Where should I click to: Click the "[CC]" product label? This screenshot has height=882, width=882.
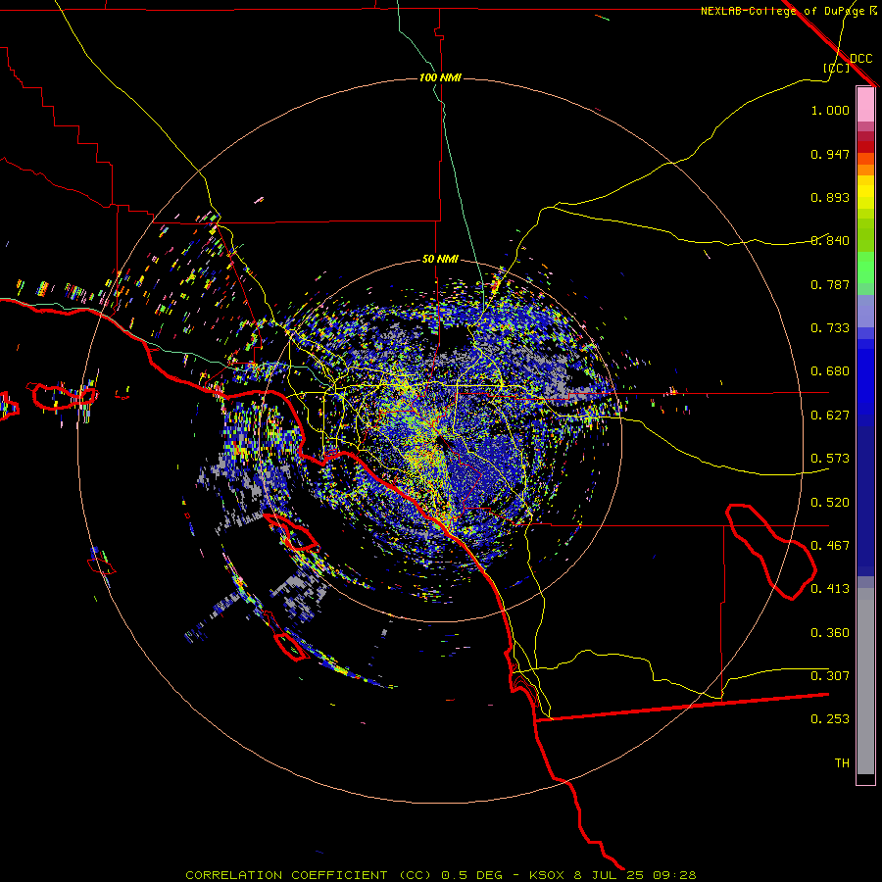pos(837,68)
